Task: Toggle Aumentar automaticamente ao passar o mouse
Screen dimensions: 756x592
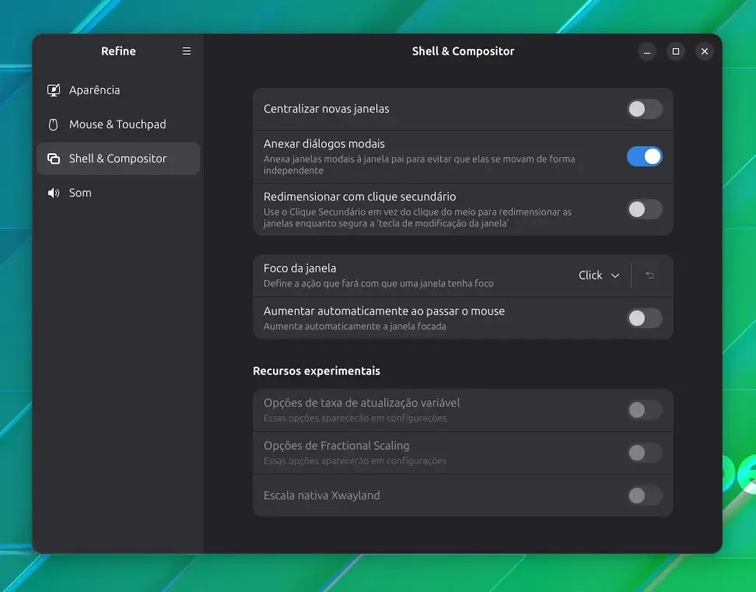Action: click(x=645, y=318)
